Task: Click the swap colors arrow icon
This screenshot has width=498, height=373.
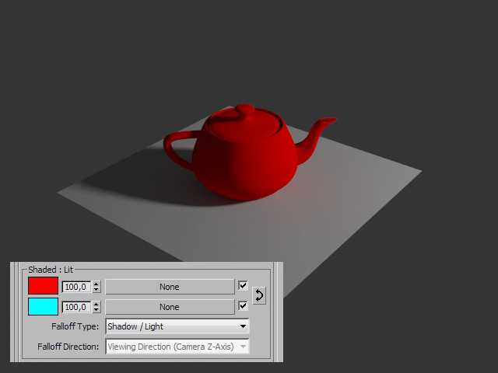Action: [259, 296]
